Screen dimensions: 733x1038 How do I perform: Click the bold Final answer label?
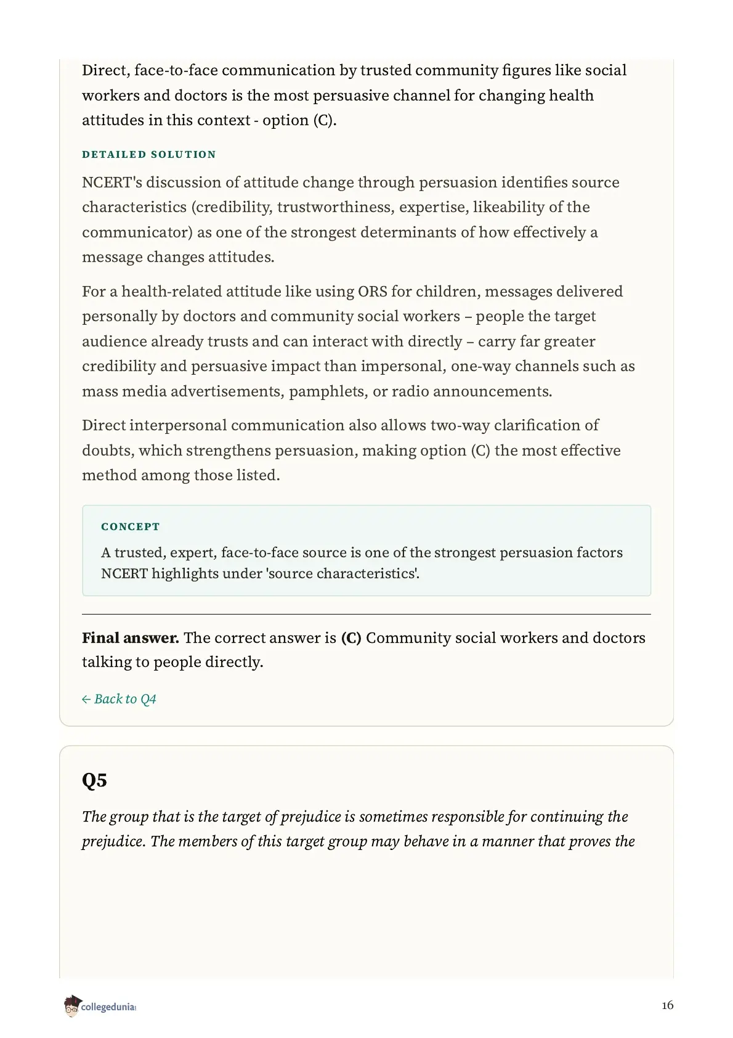click(131, 637)
